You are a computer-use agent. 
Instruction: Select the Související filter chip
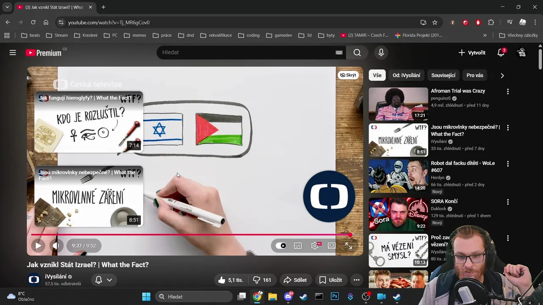(x=443, y=75)
